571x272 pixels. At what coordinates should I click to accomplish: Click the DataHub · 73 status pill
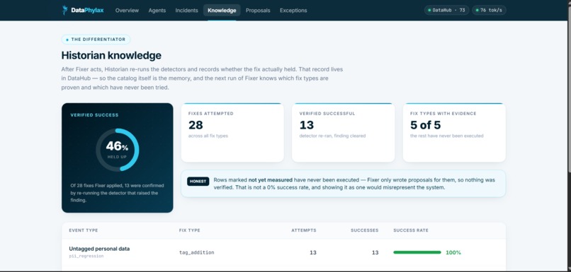pyautogui.click(x=446, y=10)
